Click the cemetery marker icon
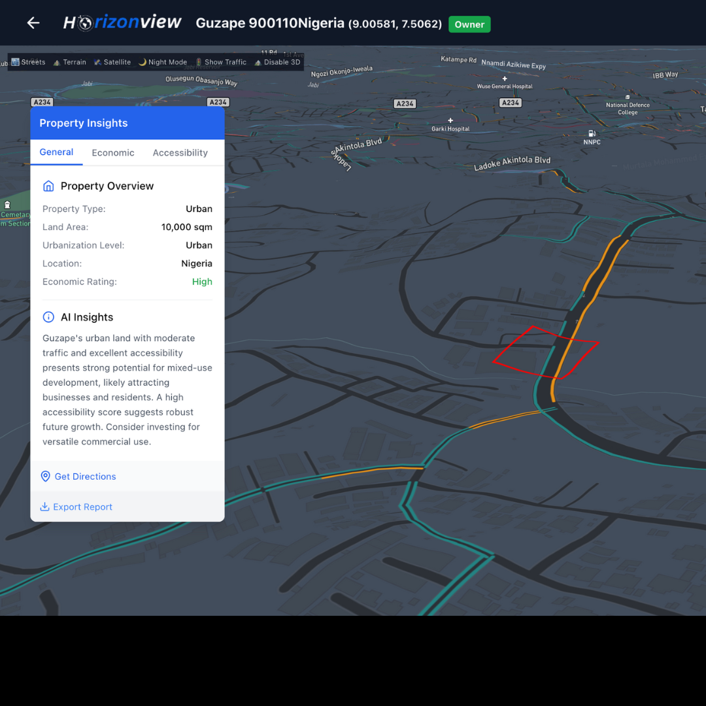The image size is (706, 706). pyautogui.click(x=7, y=205)
